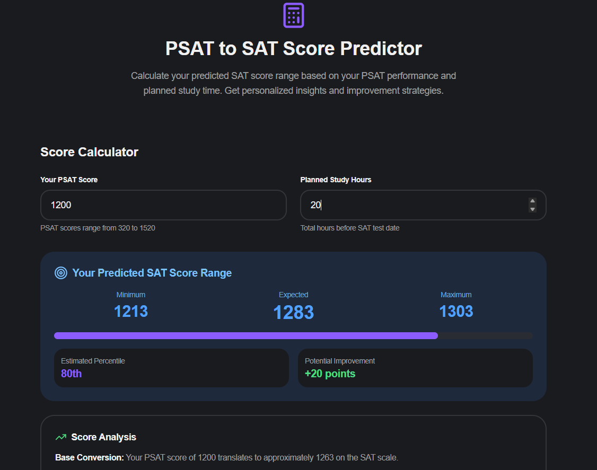Click the Maximum score 1303 value
This screenshot has height=470, width=597.
pyautogui.click(x=456, y=311)
